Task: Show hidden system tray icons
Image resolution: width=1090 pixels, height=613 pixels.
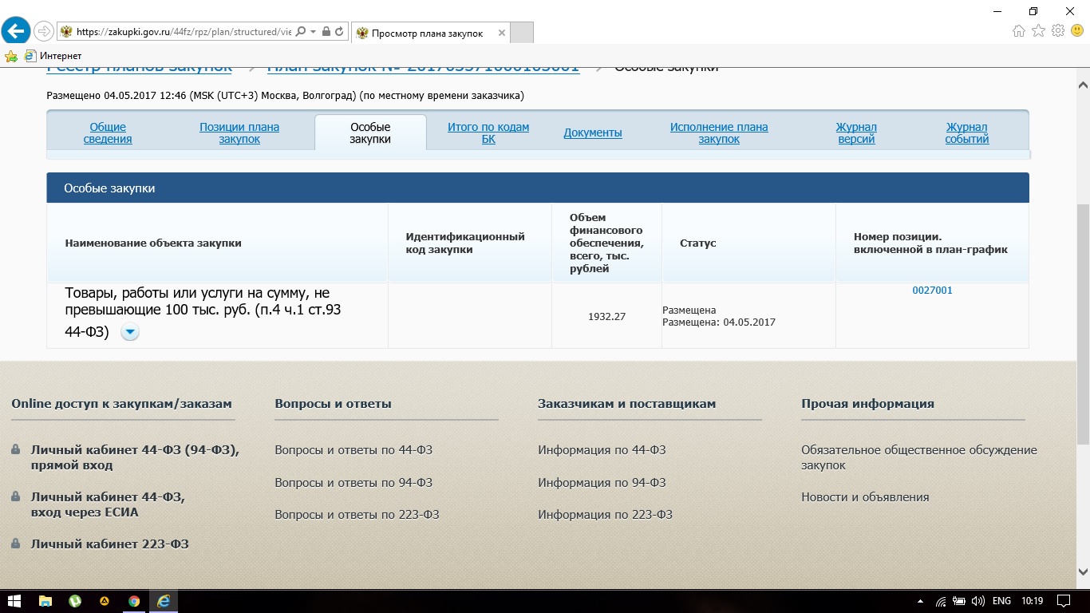Action: pyautogui.click(x=920, y=601)
